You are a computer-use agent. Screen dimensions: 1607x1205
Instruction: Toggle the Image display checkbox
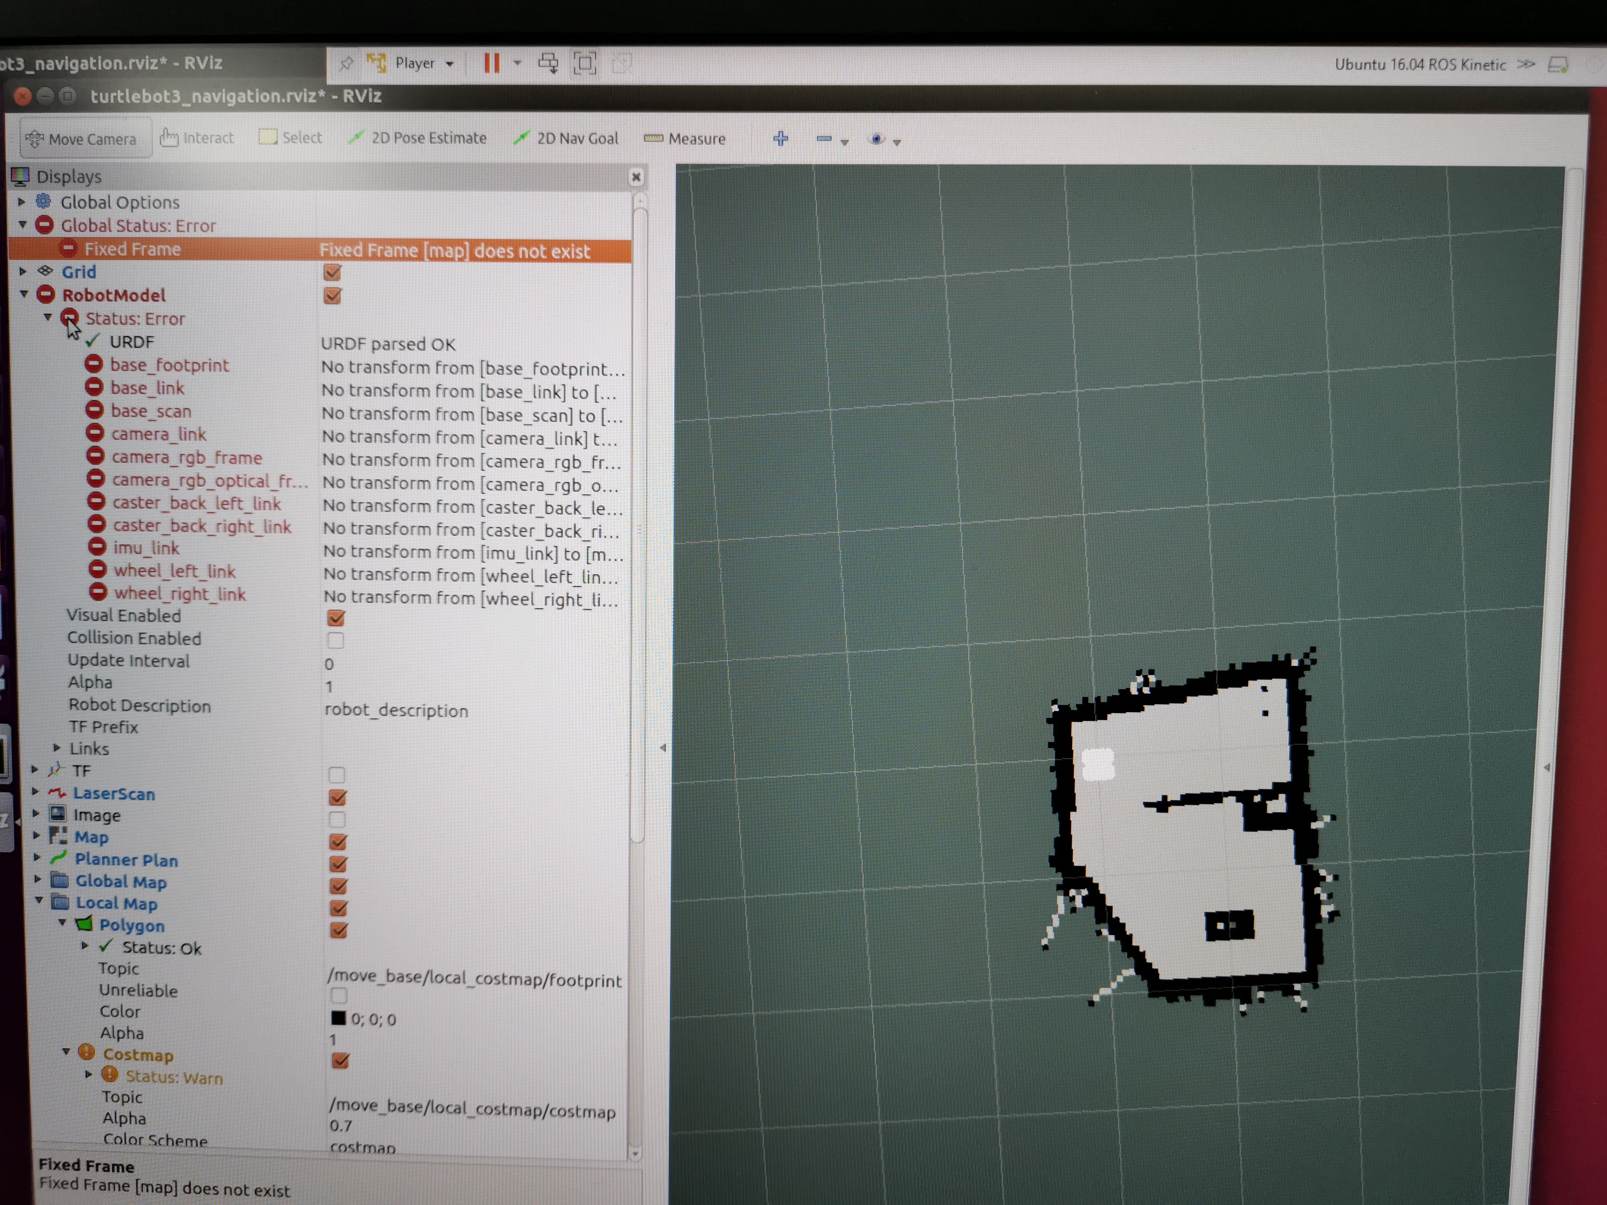pos(337,819)
